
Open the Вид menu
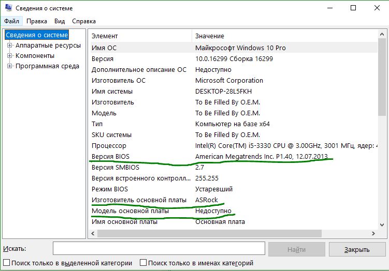[60, 21]
